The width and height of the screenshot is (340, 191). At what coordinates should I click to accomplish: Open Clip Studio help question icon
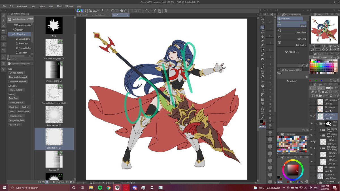(165, 11)
